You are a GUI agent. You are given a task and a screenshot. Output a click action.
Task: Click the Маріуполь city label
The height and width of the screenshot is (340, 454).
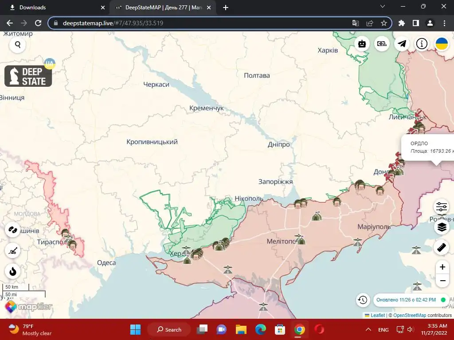click(x=374, y=227)
